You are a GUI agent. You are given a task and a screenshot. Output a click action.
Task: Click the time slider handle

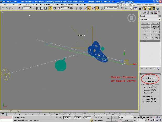[10, 111]
